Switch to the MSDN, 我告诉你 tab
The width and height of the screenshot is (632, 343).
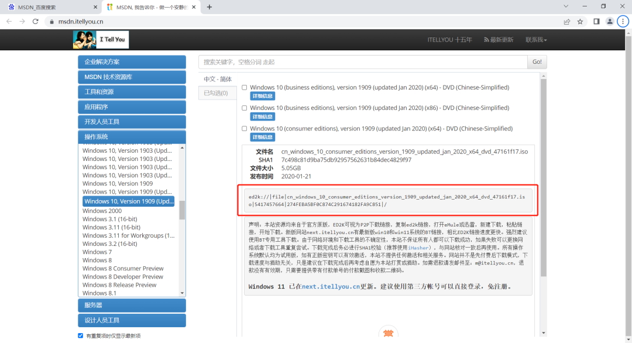click(x=152, y=7)
